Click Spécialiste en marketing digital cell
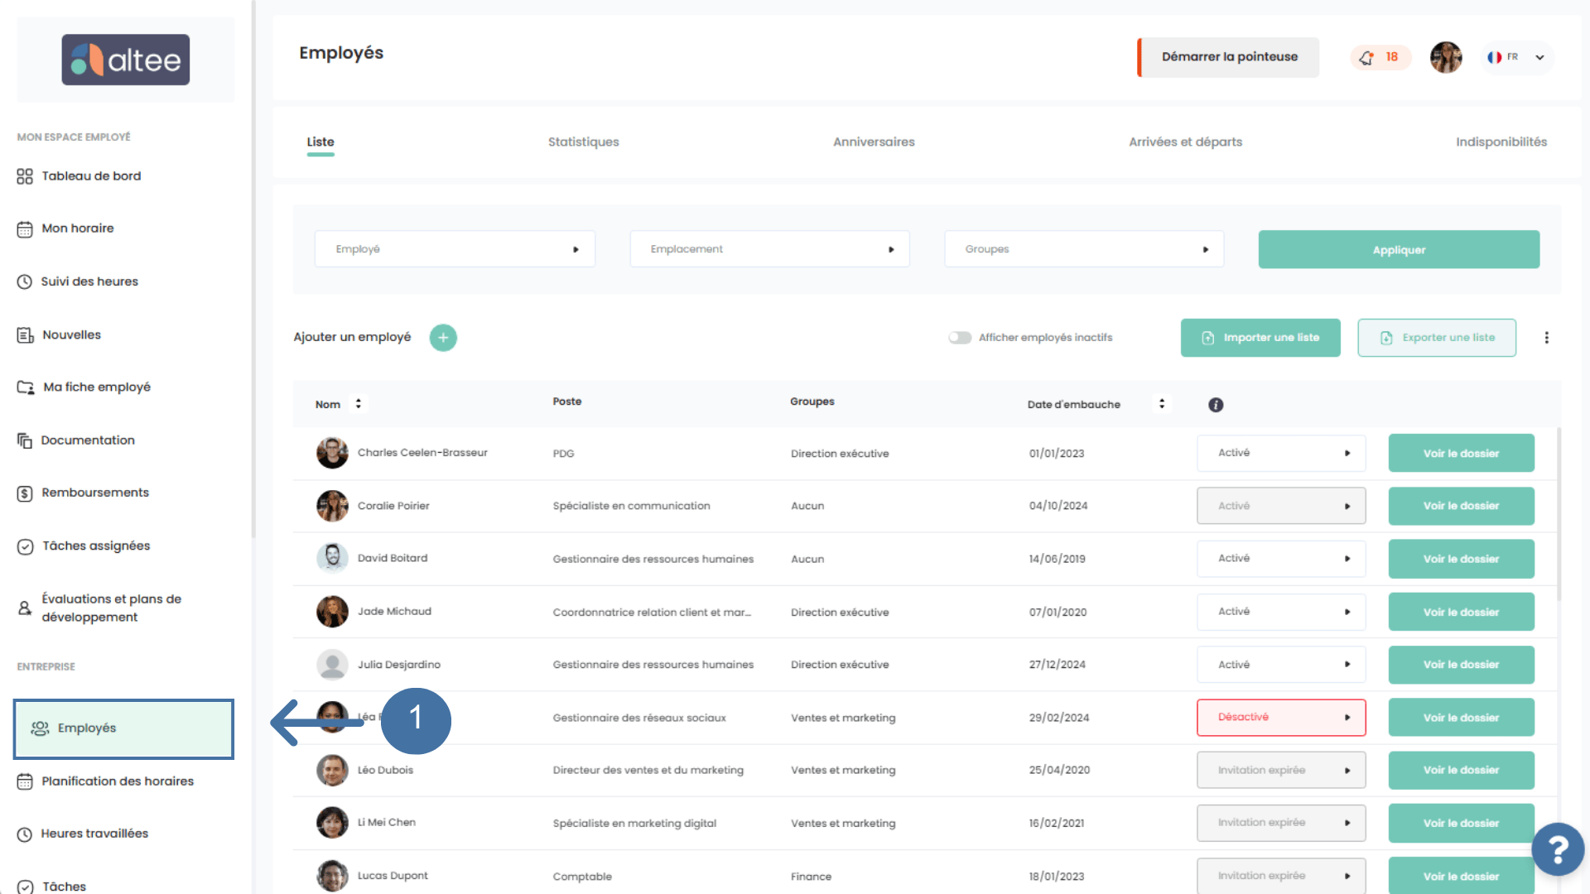 634,824
